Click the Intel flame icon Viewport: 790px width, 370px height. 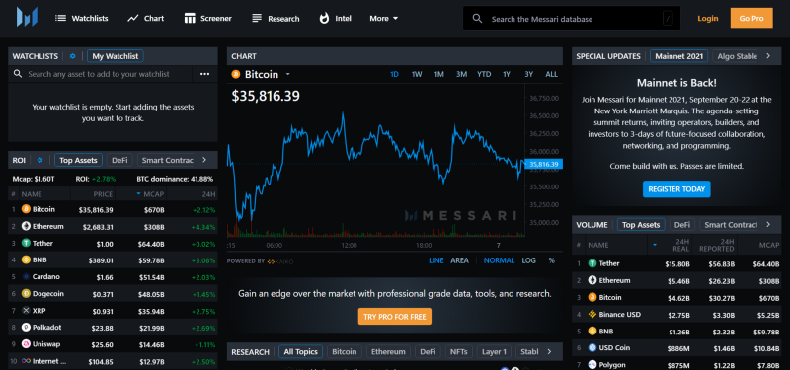(x=324, y=18)
